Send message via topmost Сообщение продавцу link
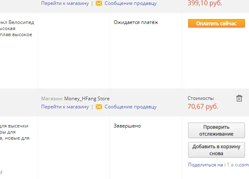The image size is (249, 179). [x=131, y=3]
